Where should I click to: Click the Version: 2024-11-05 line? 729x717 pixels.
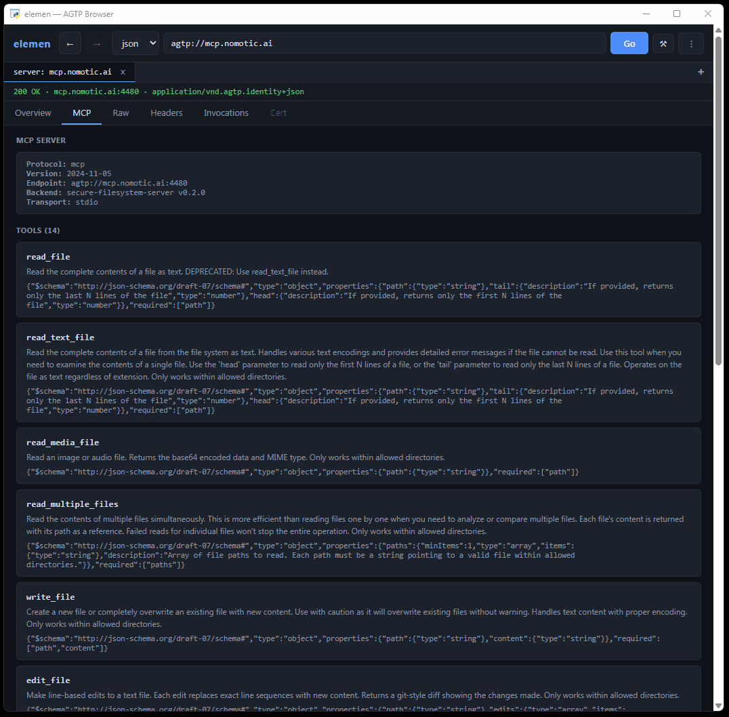click(69, 173)
